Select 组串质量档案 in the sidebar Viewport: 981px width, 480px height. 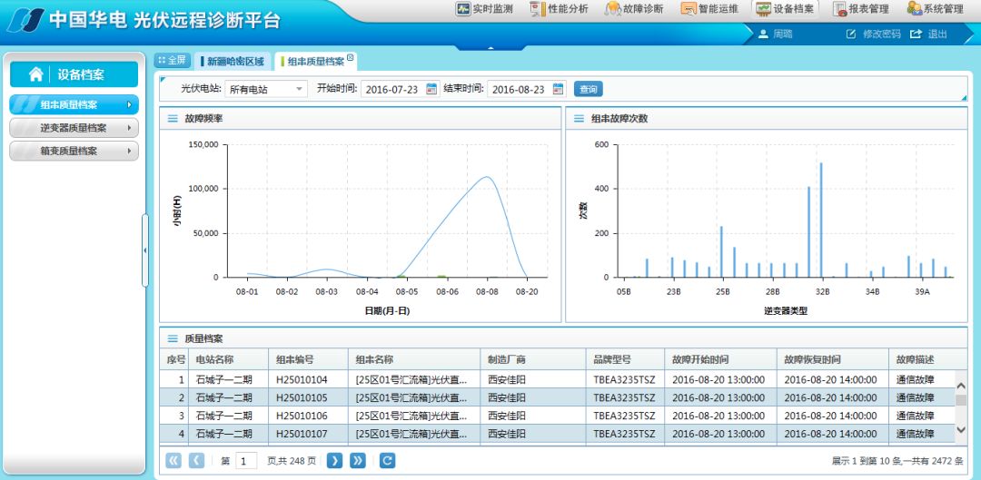click(x=74, y=104)
